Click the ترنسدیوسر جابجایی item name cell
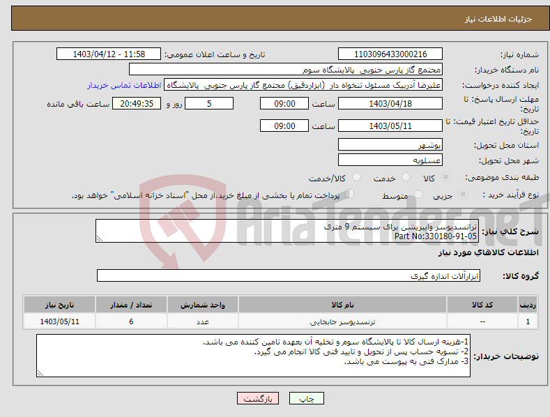Image resolution: width=550 pixels, height=417 pixels. point(342,321)
